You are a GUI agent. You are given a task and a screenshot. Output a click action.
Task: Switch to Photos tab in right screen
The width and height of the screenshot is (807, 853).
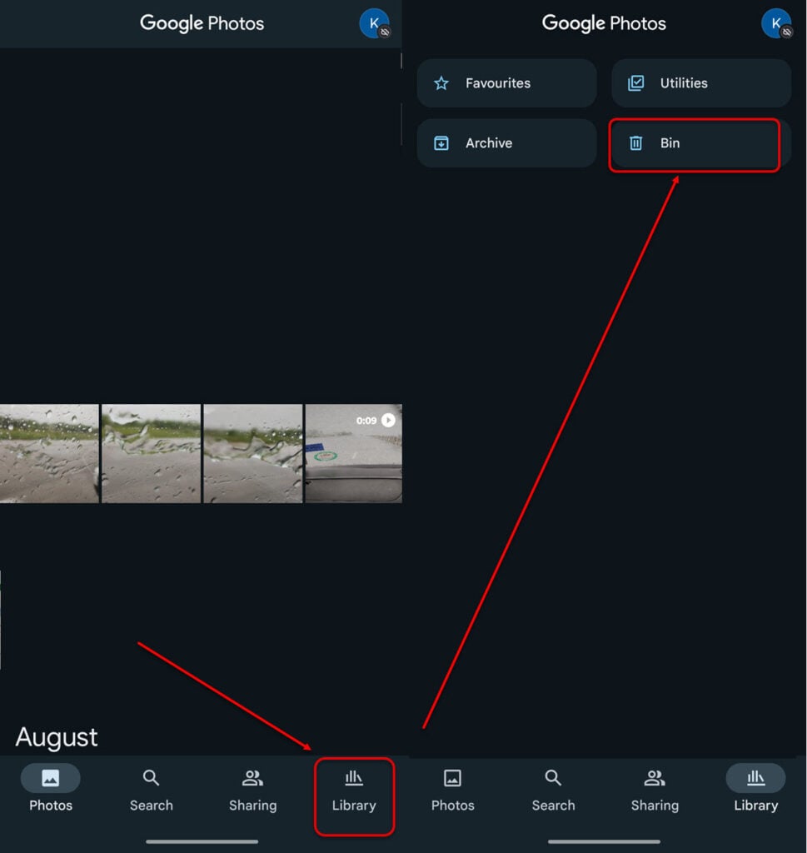452,791
